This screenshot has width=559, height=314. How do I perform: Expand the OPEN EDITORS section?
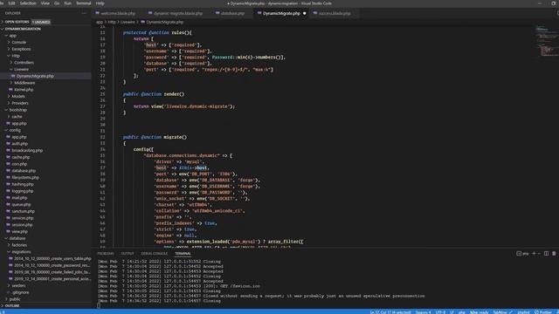point(17,22)
